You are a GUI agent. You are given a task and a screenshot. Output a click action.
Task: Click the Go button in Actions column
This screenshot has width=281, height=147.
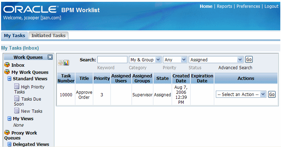click(272, 94)
